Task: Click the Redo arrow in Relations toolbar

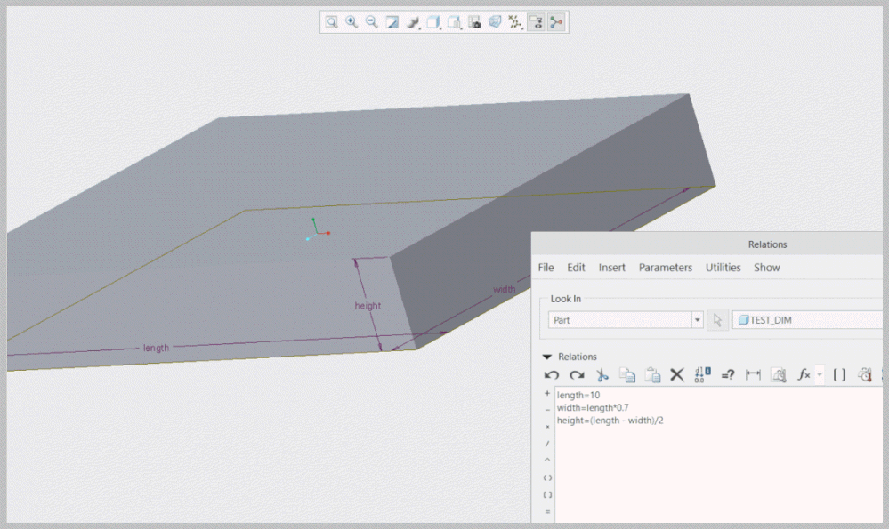Action: tap(577, 375)
